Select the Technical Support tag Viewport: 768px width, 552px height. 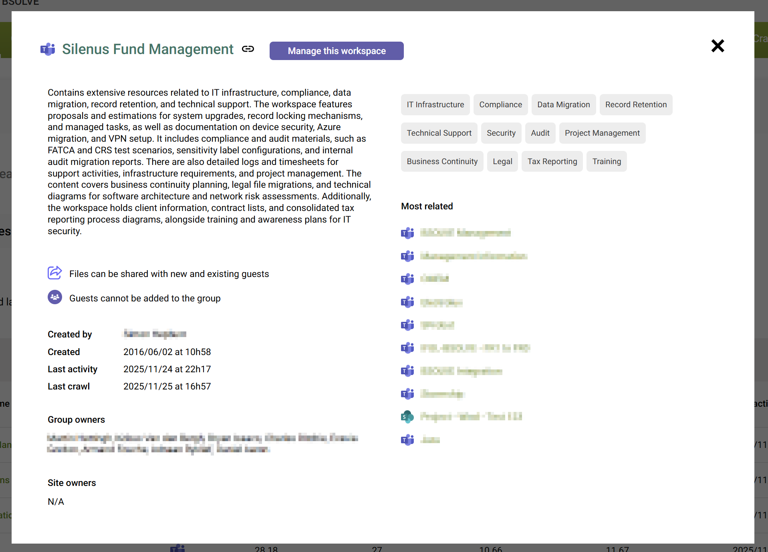(439, 133)
